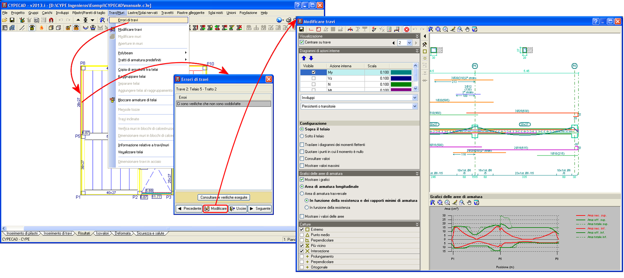Toggle Mostrare i grafici checkbox
Image resolution: width=624 pixels, height=278 pixels.
pos(302,180)
